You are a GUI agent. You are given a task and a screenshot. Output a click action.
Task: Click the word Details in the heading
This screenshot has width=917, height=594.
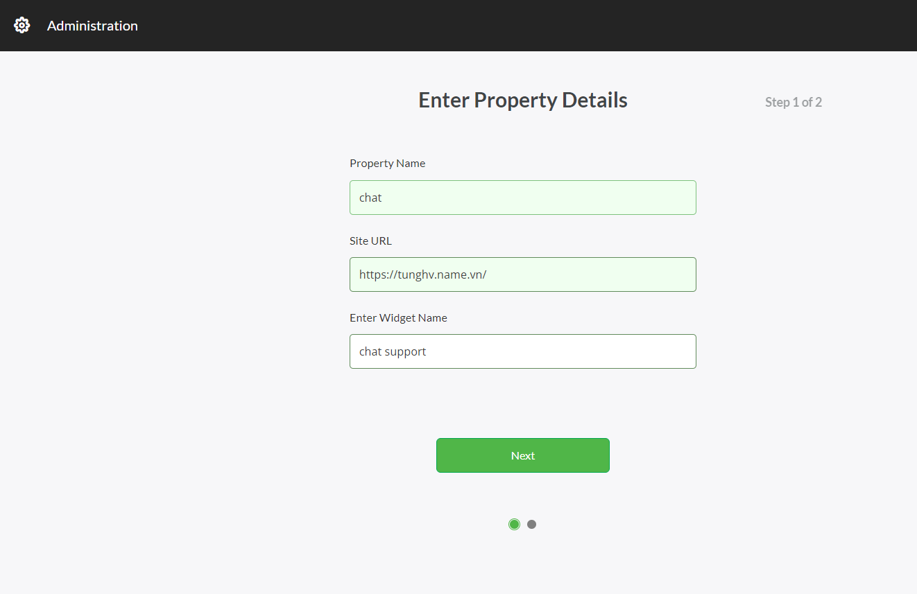594,101
